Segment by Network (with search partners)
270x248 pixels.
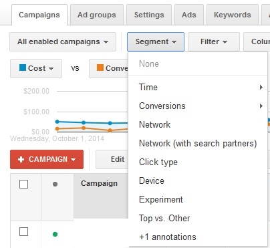click(198, 143)
